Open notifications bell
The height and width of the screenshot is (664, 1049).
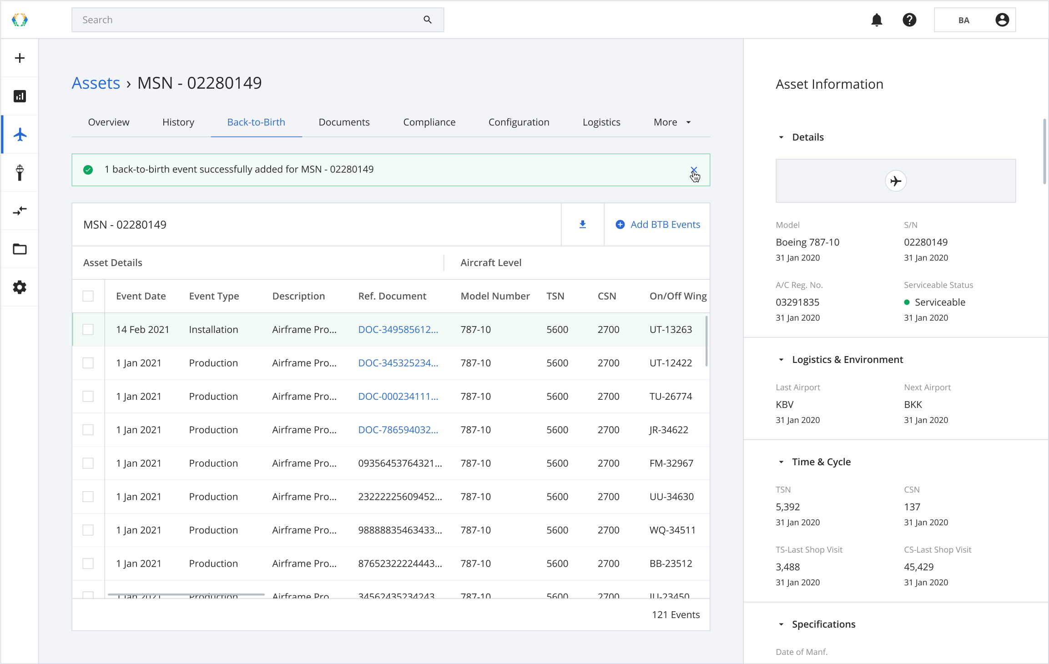(877, 20)
